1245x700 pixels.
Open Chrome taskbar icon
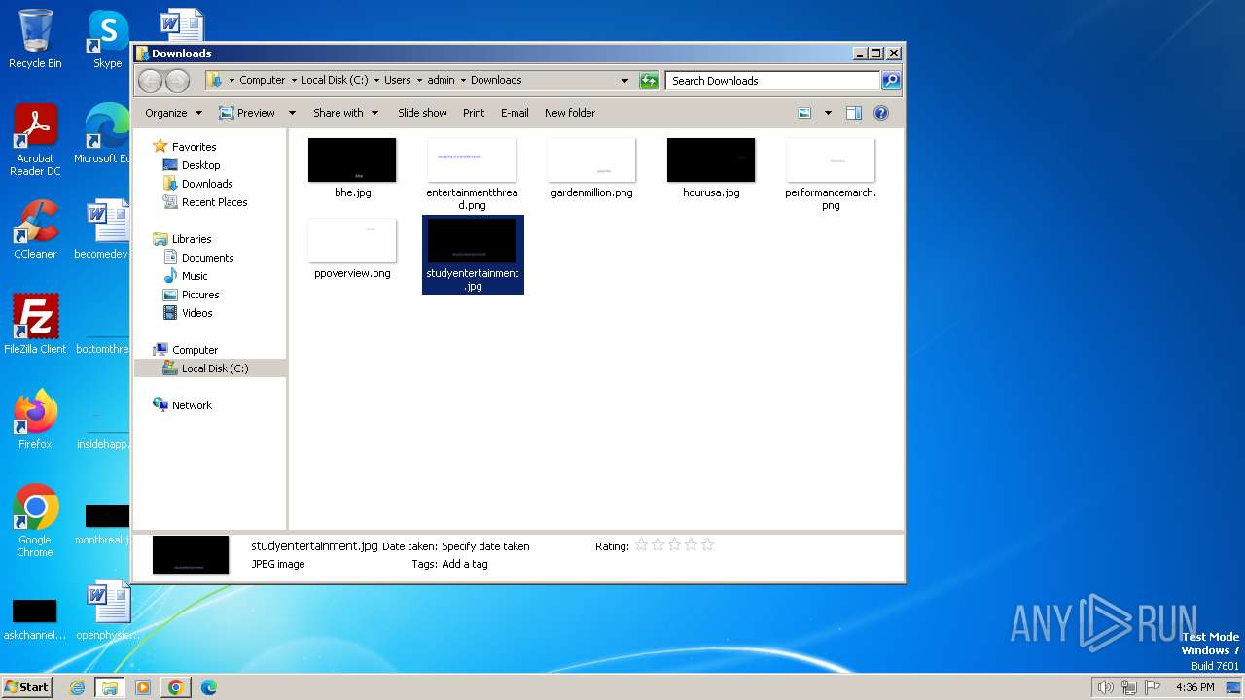[x=176, y=687]
